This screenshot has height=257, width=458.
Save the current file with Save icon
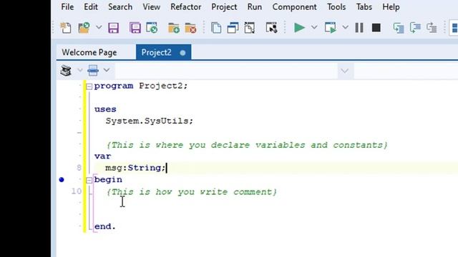(113, 29)
